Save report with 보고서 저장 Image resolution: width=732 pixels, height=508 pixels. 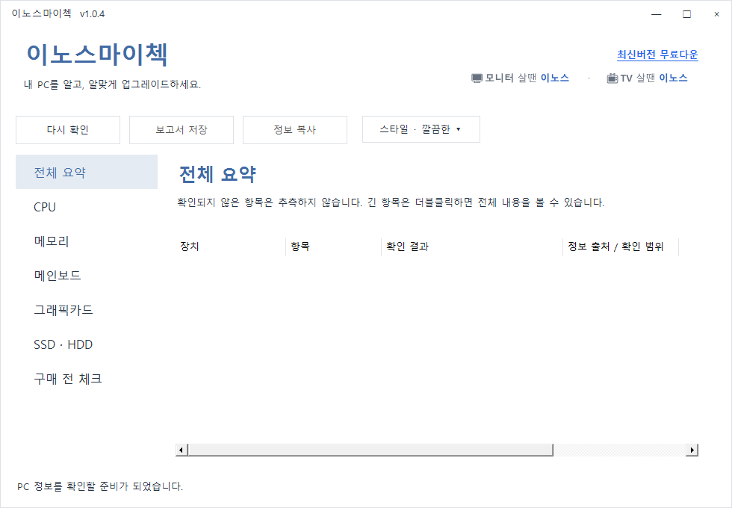(181, 130)
